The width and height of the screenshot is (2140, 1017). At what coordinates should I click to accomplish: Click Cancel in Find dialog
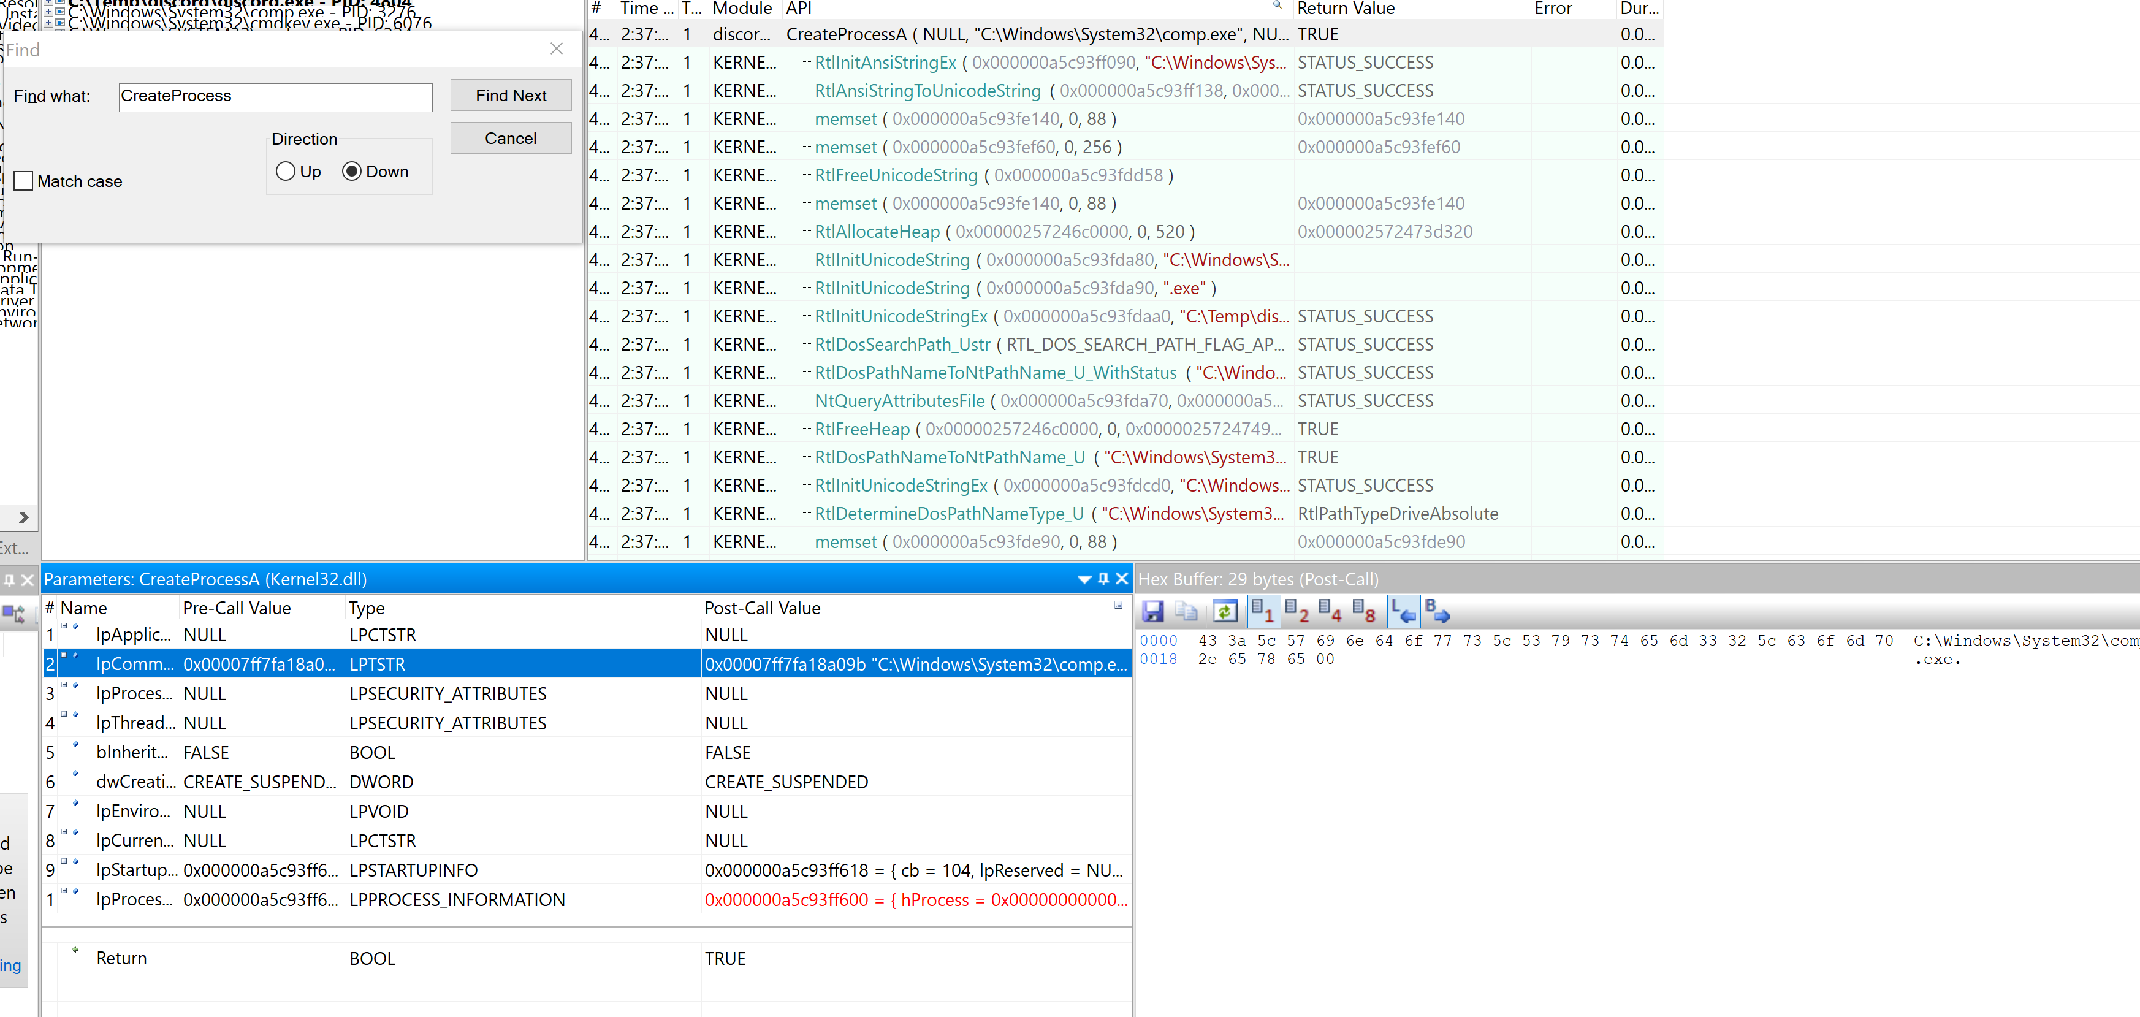pyautogui.click(x=511, y=138)
